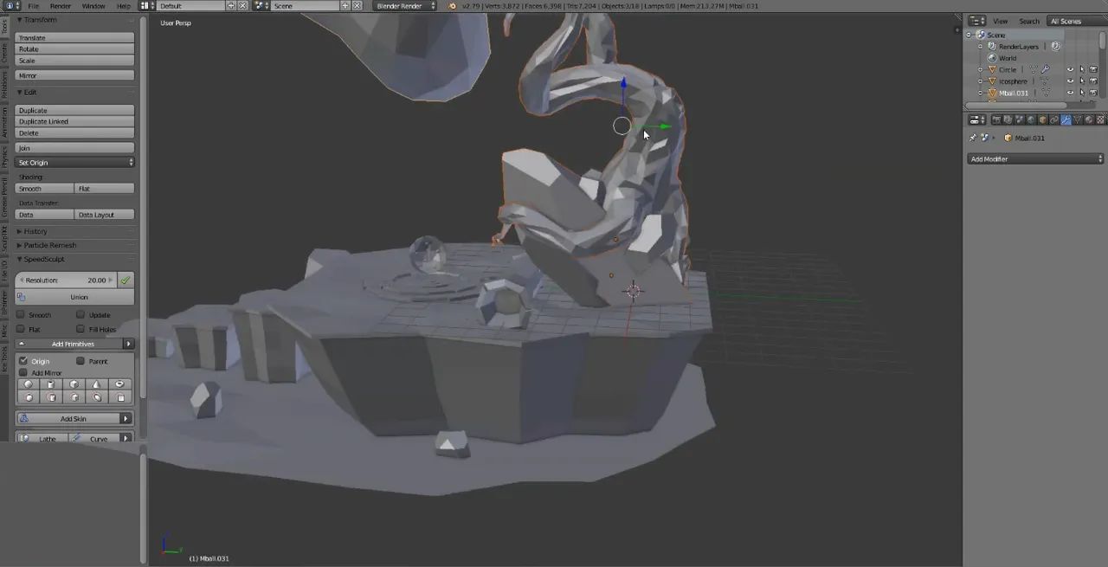Open the World properties tab icon
1108x567 pixels.
(1031, 119)
